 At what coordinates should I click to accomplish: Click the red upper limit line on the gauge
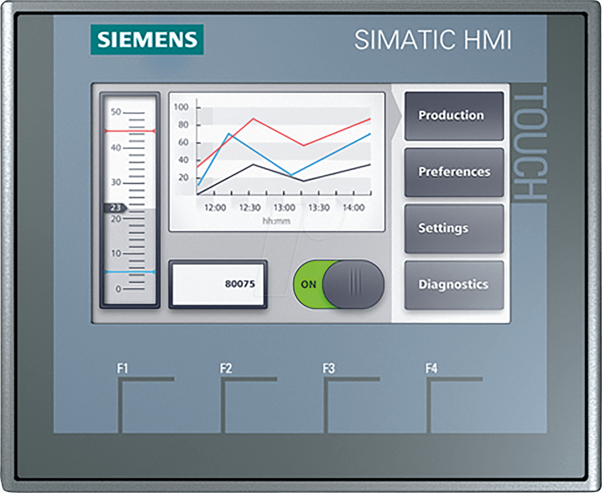pyautogui.click(x=130, y=131)
